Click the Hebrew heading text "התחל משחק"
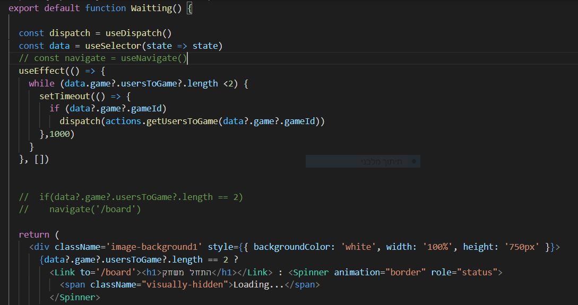The height and width of the screenshot is (305, 578). click(x=188, y=273)
